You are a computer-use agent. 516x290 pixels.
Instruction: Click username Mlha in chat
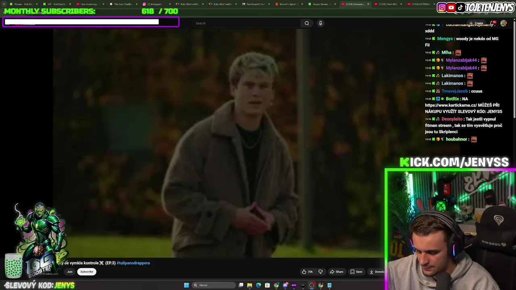click(x=446, y=52)
